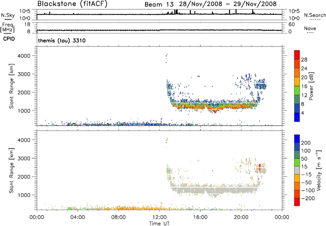This screenshot has height=226, width=326.
Task: Click the red-orange backscatter band near 17:00 in power panel
Action: (215, 109)
